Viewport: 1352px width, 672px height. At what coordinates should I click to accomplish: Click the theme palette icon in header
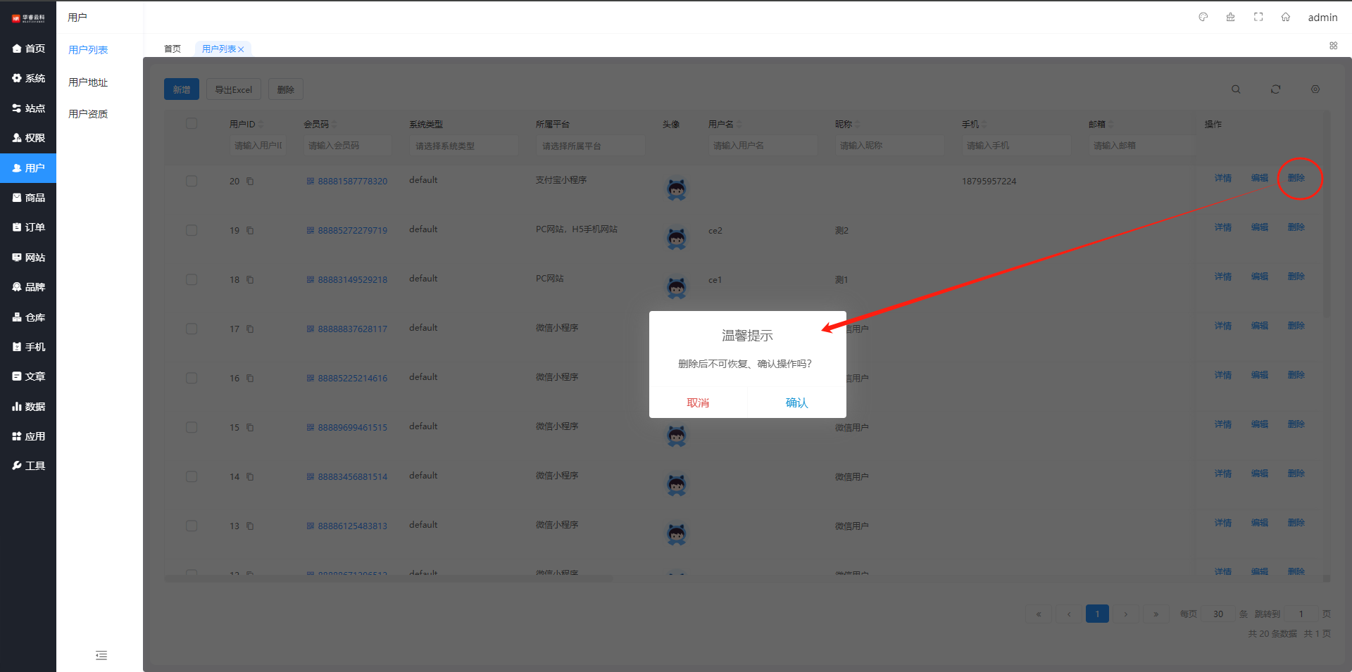point(1203,17)
